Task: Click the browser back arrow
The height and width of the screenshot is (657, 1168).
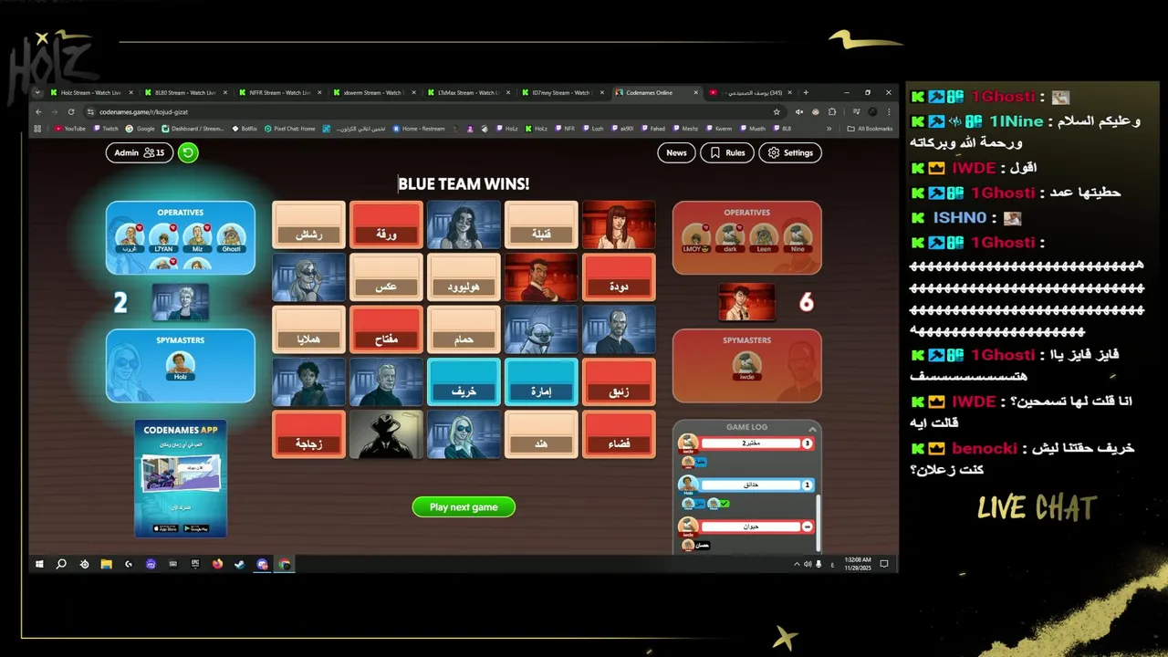Action: coord(38,111)
